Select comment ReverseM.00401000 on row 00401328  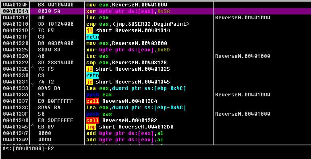tap(243, 56)
